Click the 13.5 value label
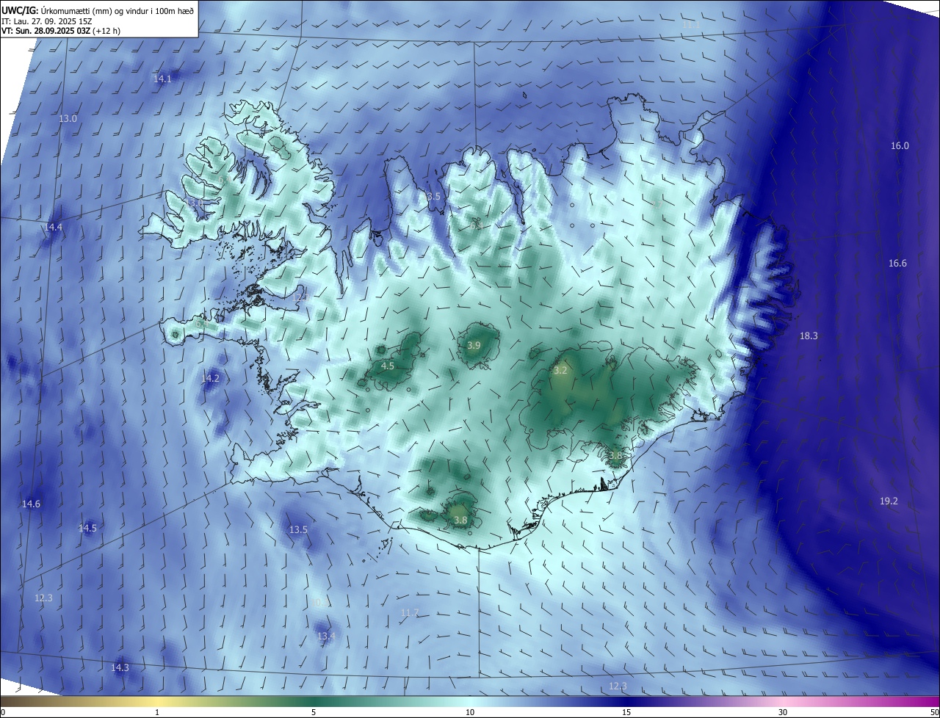 pos(298,529)
